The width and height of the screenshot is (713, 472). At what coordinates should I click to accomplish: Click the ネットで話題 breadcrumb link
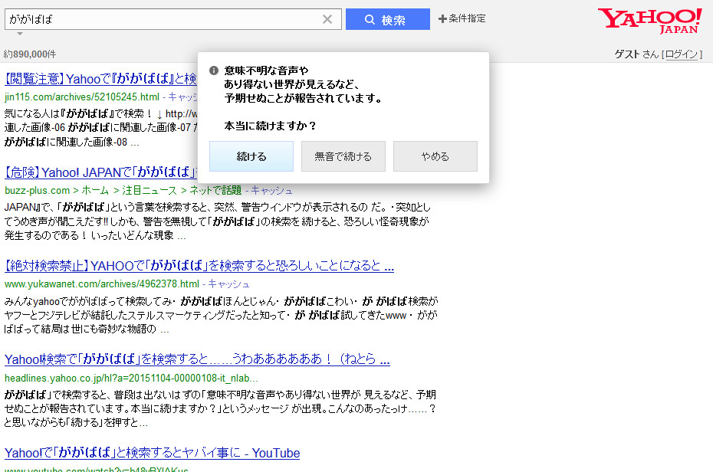[215, 190]
